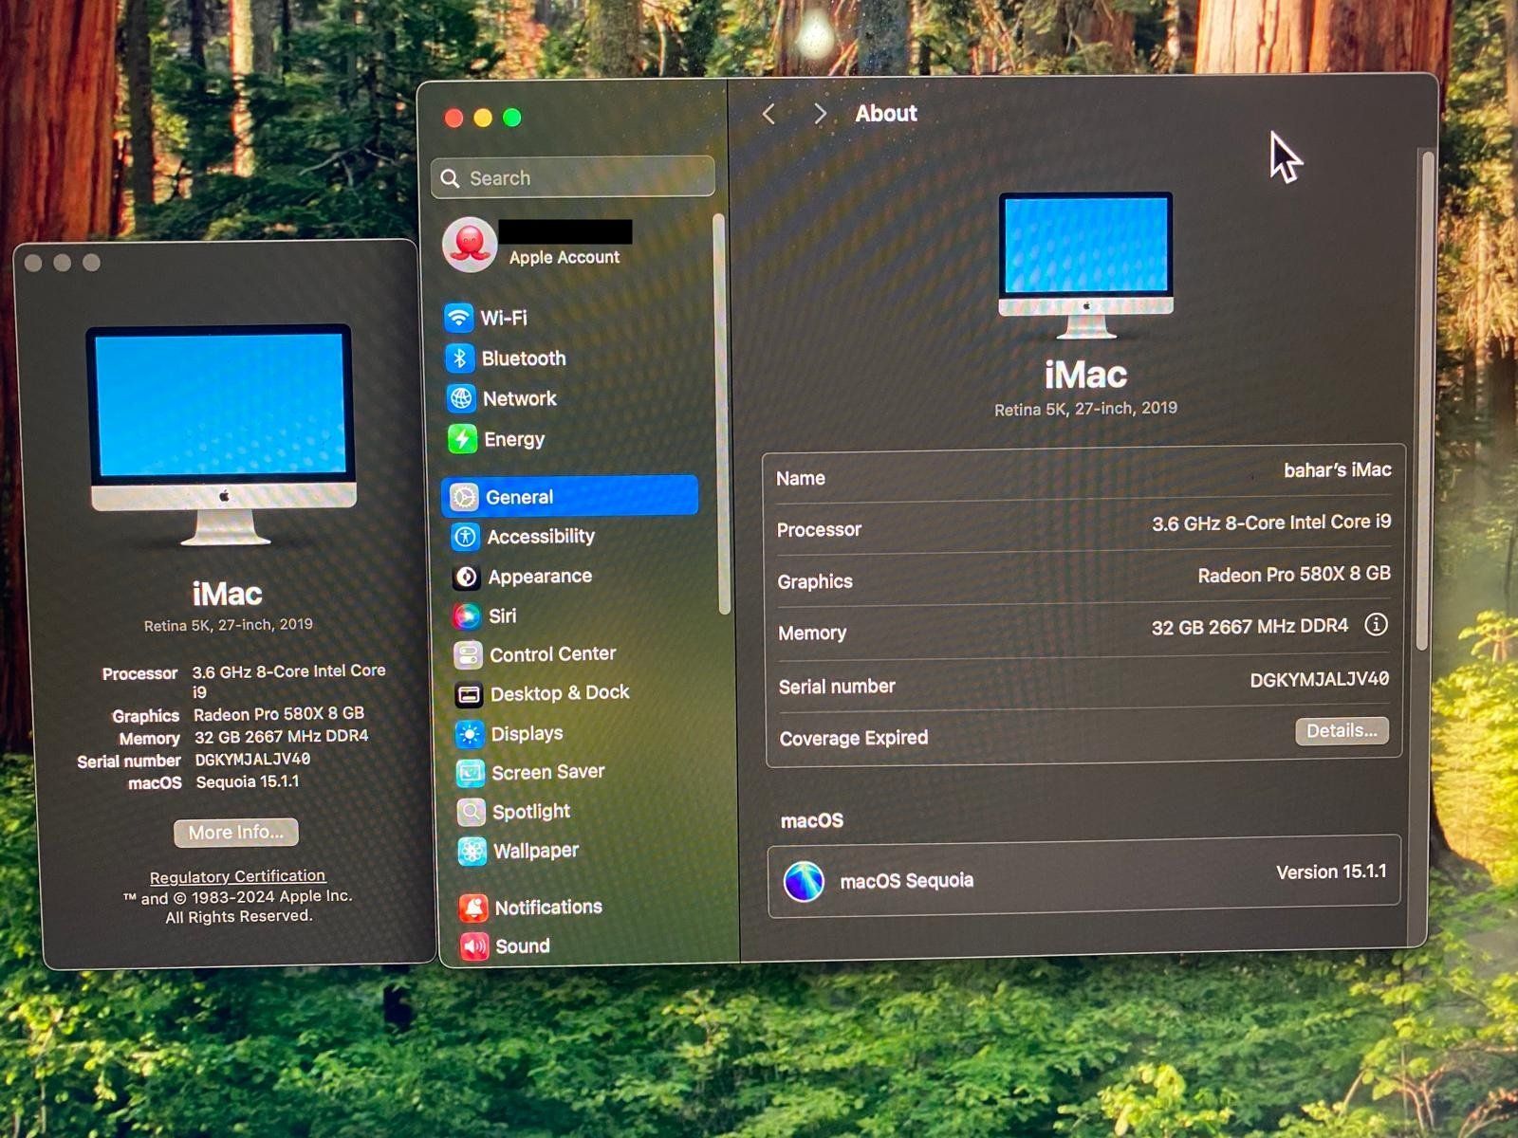Go forward with the right chevron
This screenshot has height=1138, width=1518.
point(820,114)
